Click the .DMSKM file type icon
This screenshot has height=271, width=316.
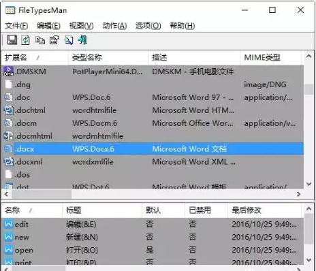coord(8,71)
